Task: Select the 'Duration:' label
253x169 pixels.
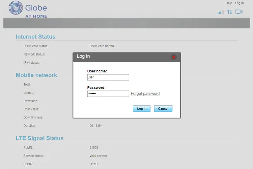Action: pyautogui.click(x=30, y=126)
